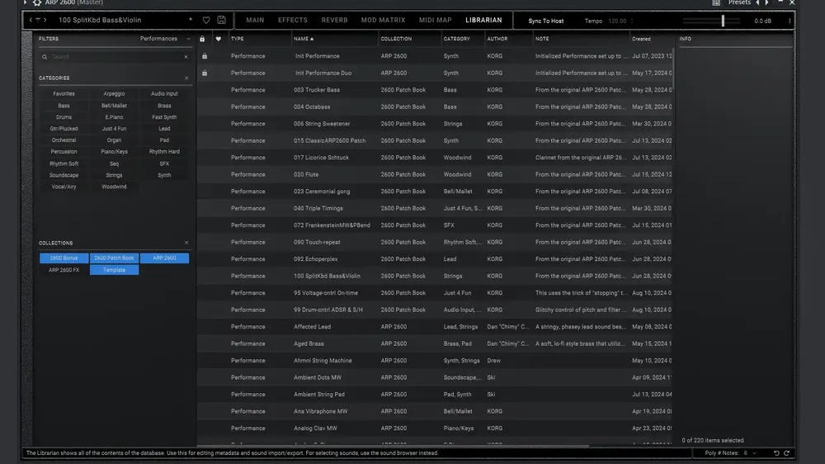Load the next preset with right arrow
The image size is (825, 464).
click(45, 20)
